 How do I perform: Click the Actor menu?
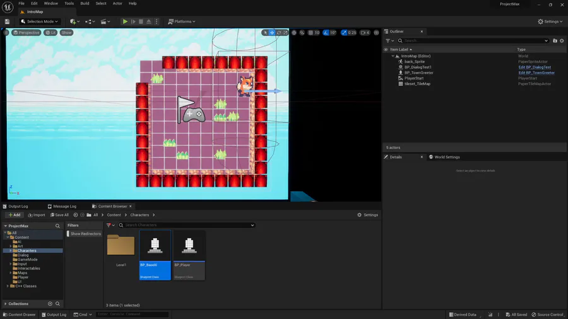117,3
